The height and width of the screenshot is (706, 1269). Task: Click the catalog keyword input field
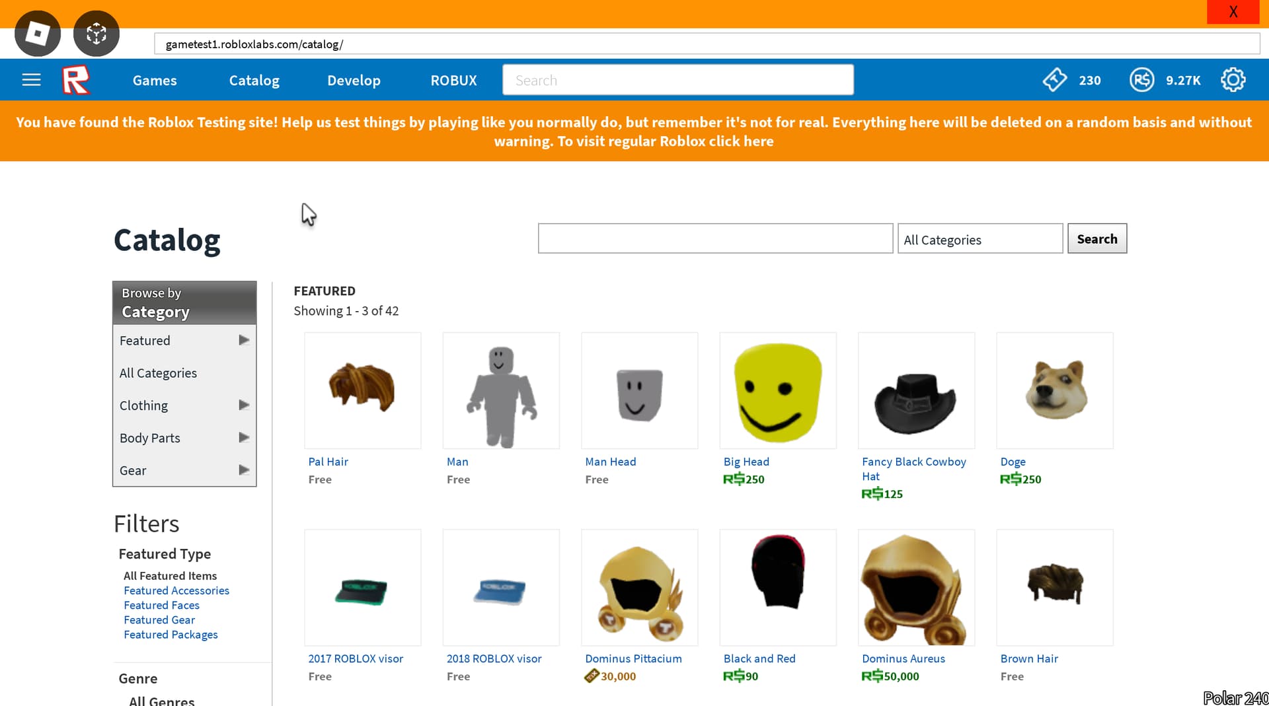715,238
